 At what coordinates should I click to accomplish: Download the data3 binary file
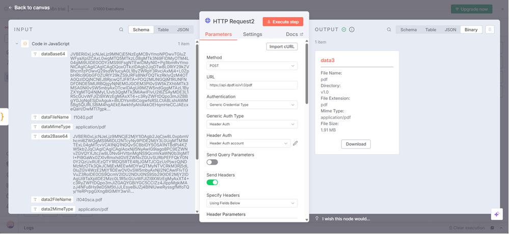356,144
